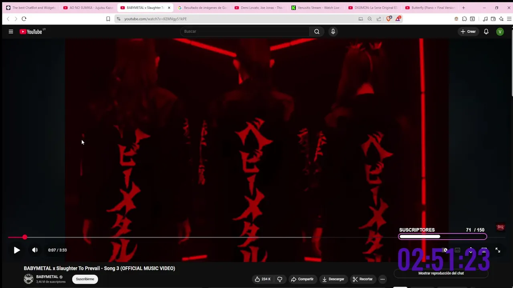Switch to Venusitis Stream tab
Image resolution: width=513 pixels, height=288 pixels.
(316, 8)
